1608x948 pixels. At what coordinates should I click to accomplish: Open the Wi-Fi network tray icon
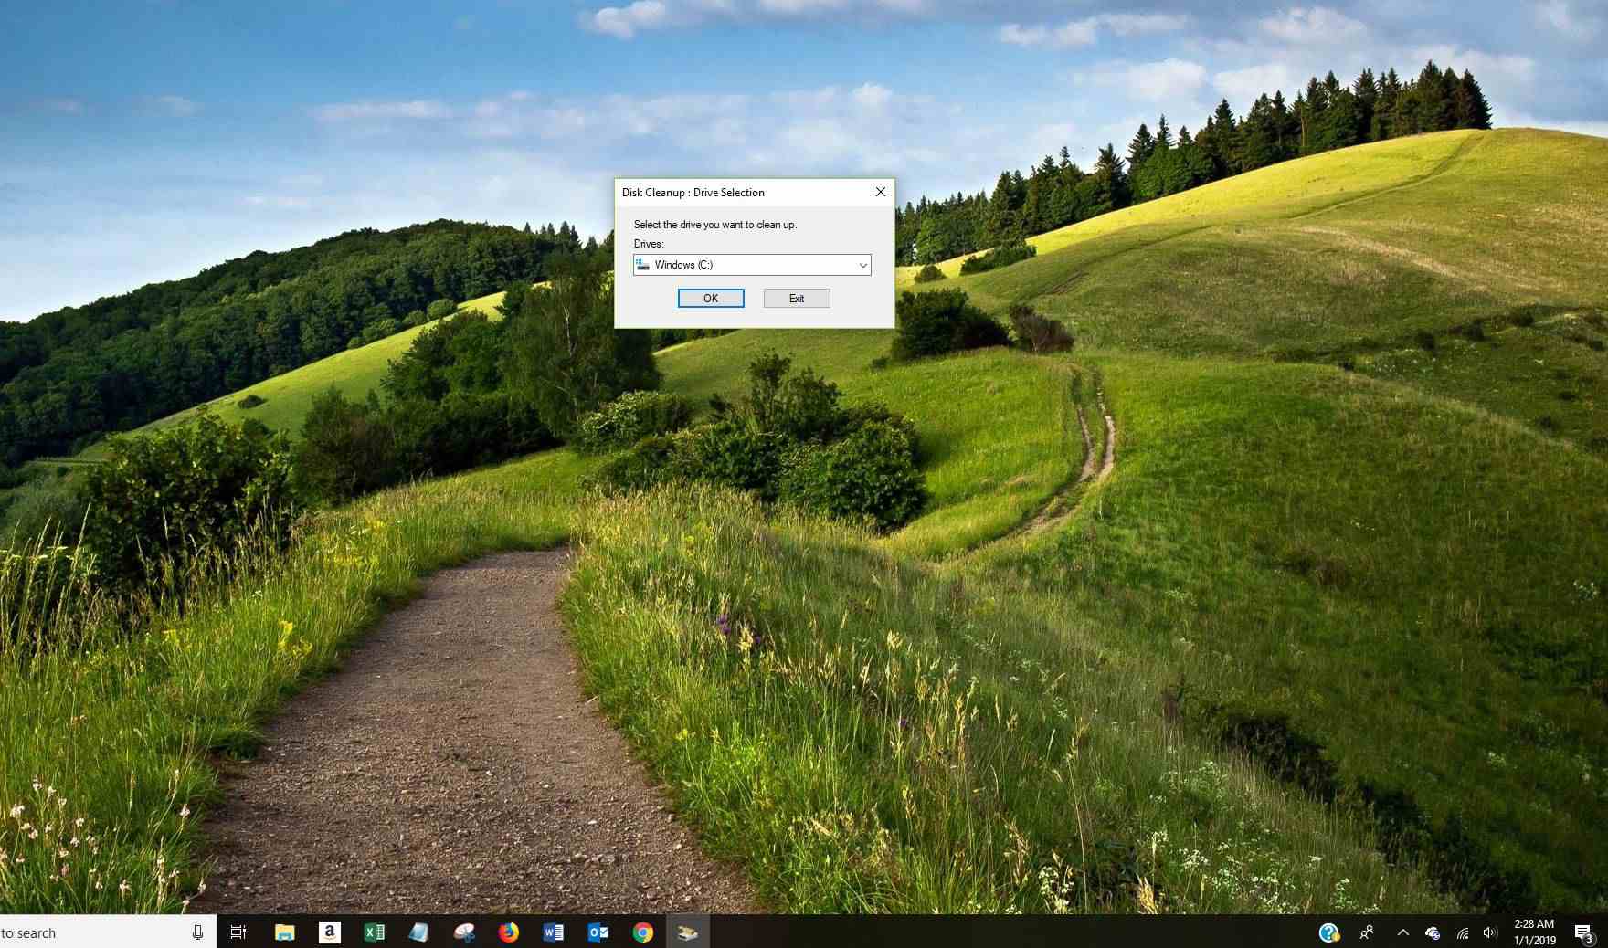1463,932
